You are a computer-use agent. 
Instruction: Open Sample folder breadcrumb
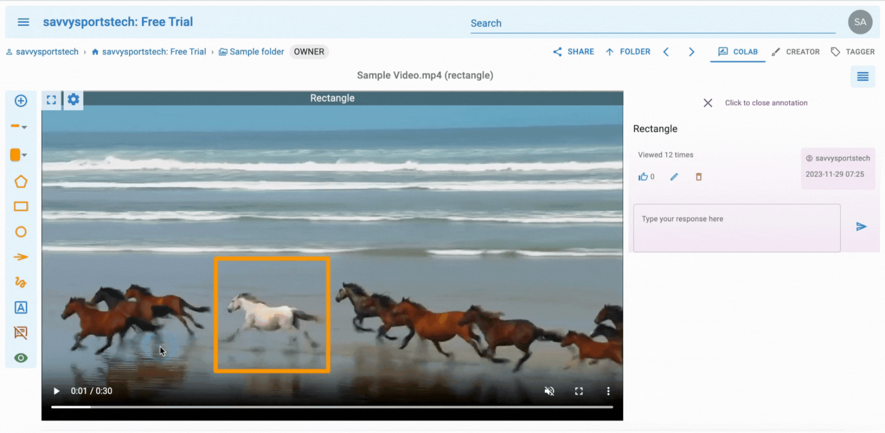[251, 52]
